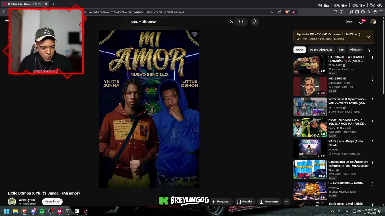Open the Brave playlist music note icon
Screen dimensions: 385x216
351,12
